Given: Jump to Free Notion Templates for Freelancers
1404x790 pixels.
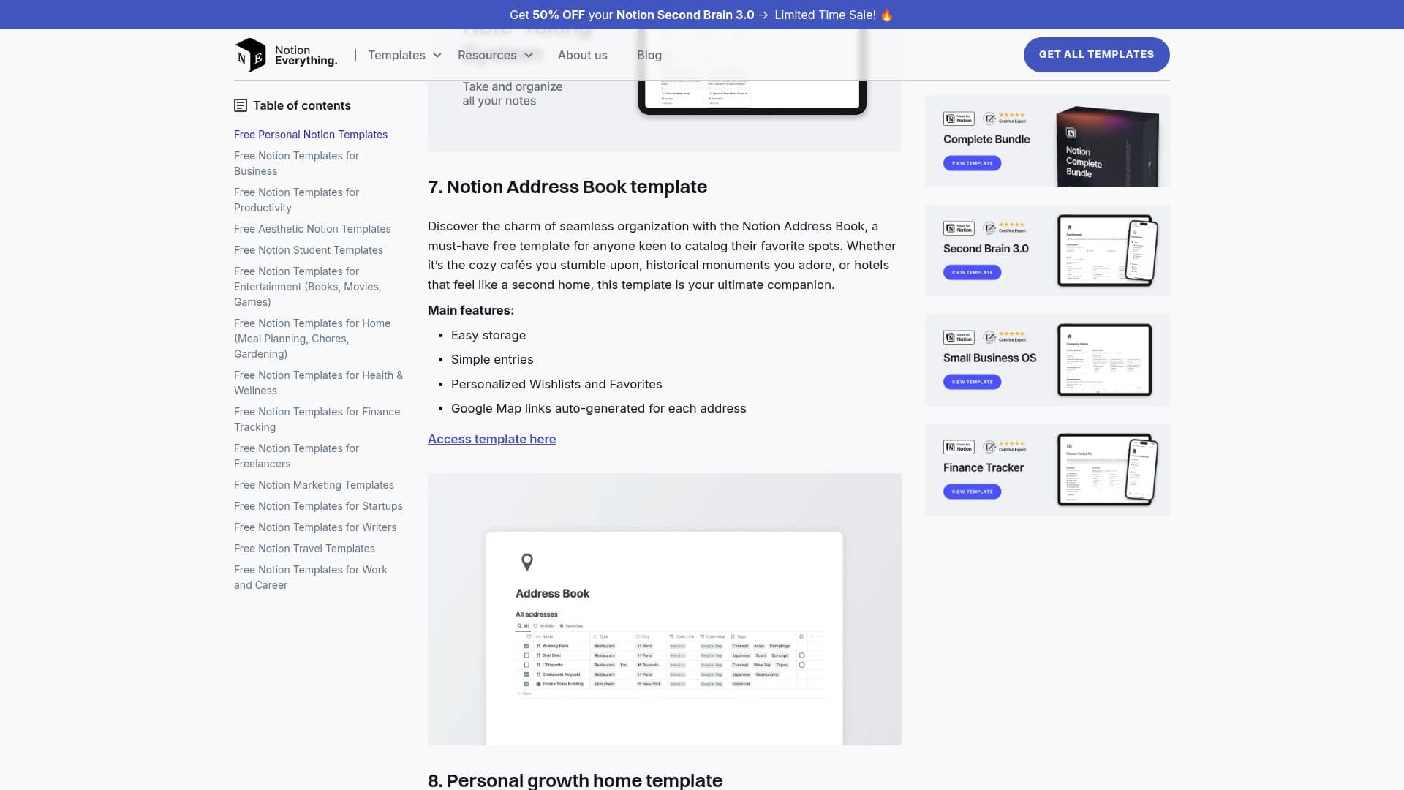Looking at the screenshot, I should (x=296, y=456).
